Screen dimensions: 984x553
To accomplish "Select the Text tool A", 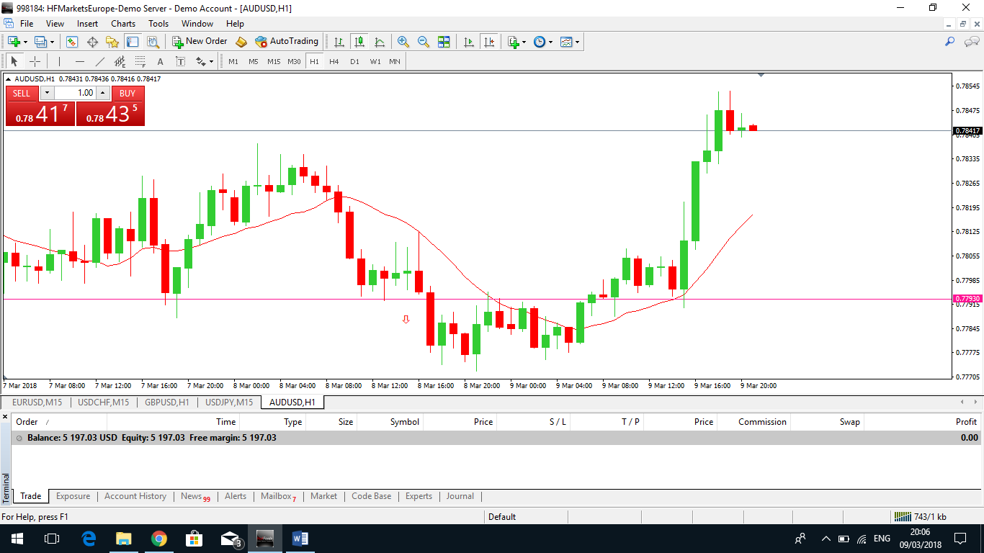I will pos(160,61).
